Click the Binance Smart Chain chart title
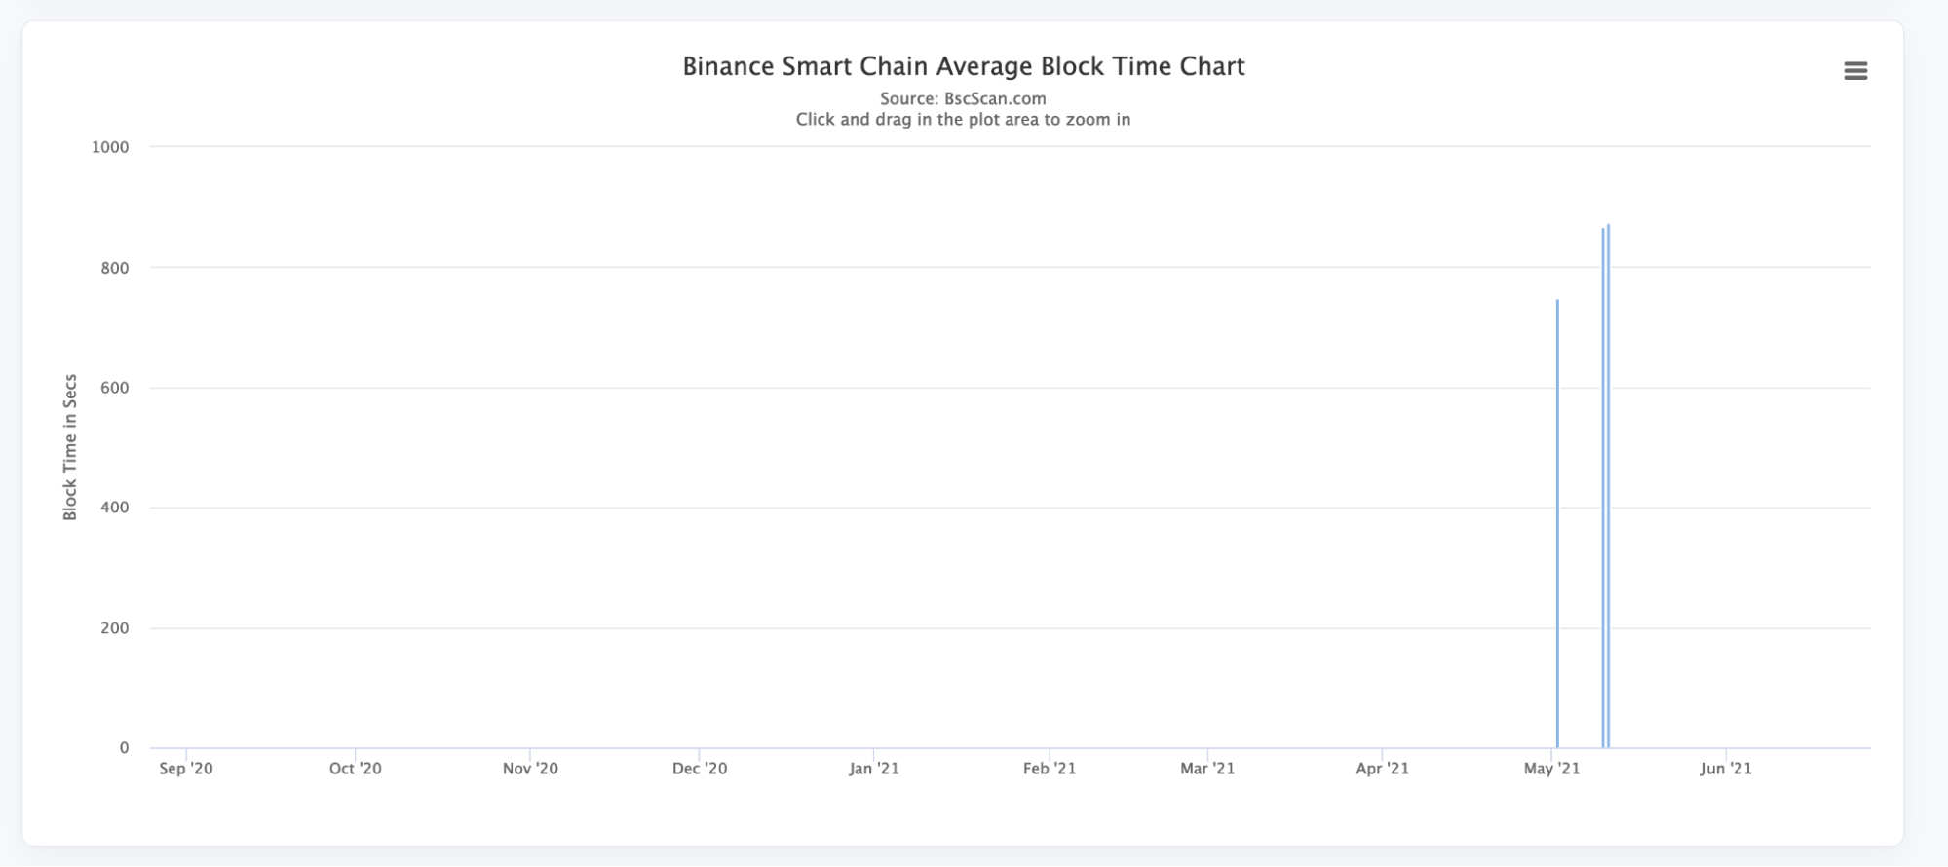1948x867 pixels. pyautogui.click(x=963, y=66)
